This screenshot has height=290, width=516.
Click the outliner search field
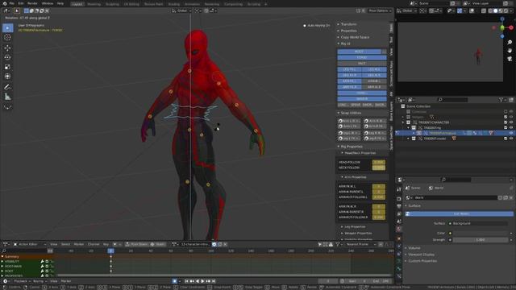coord(452,100)
